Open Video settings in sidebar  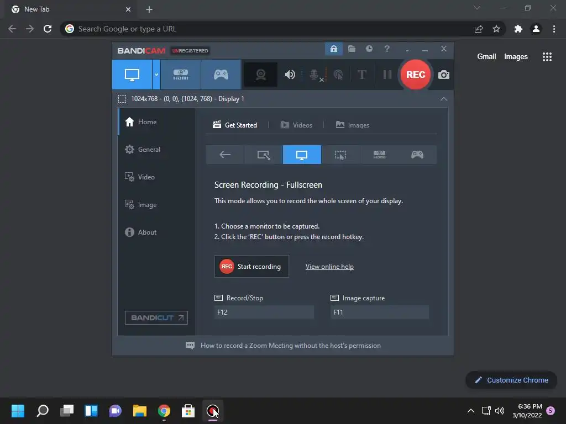156,177
